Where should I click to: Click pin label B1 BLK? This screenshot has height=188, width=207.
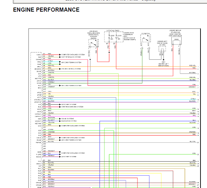(47, 160)
